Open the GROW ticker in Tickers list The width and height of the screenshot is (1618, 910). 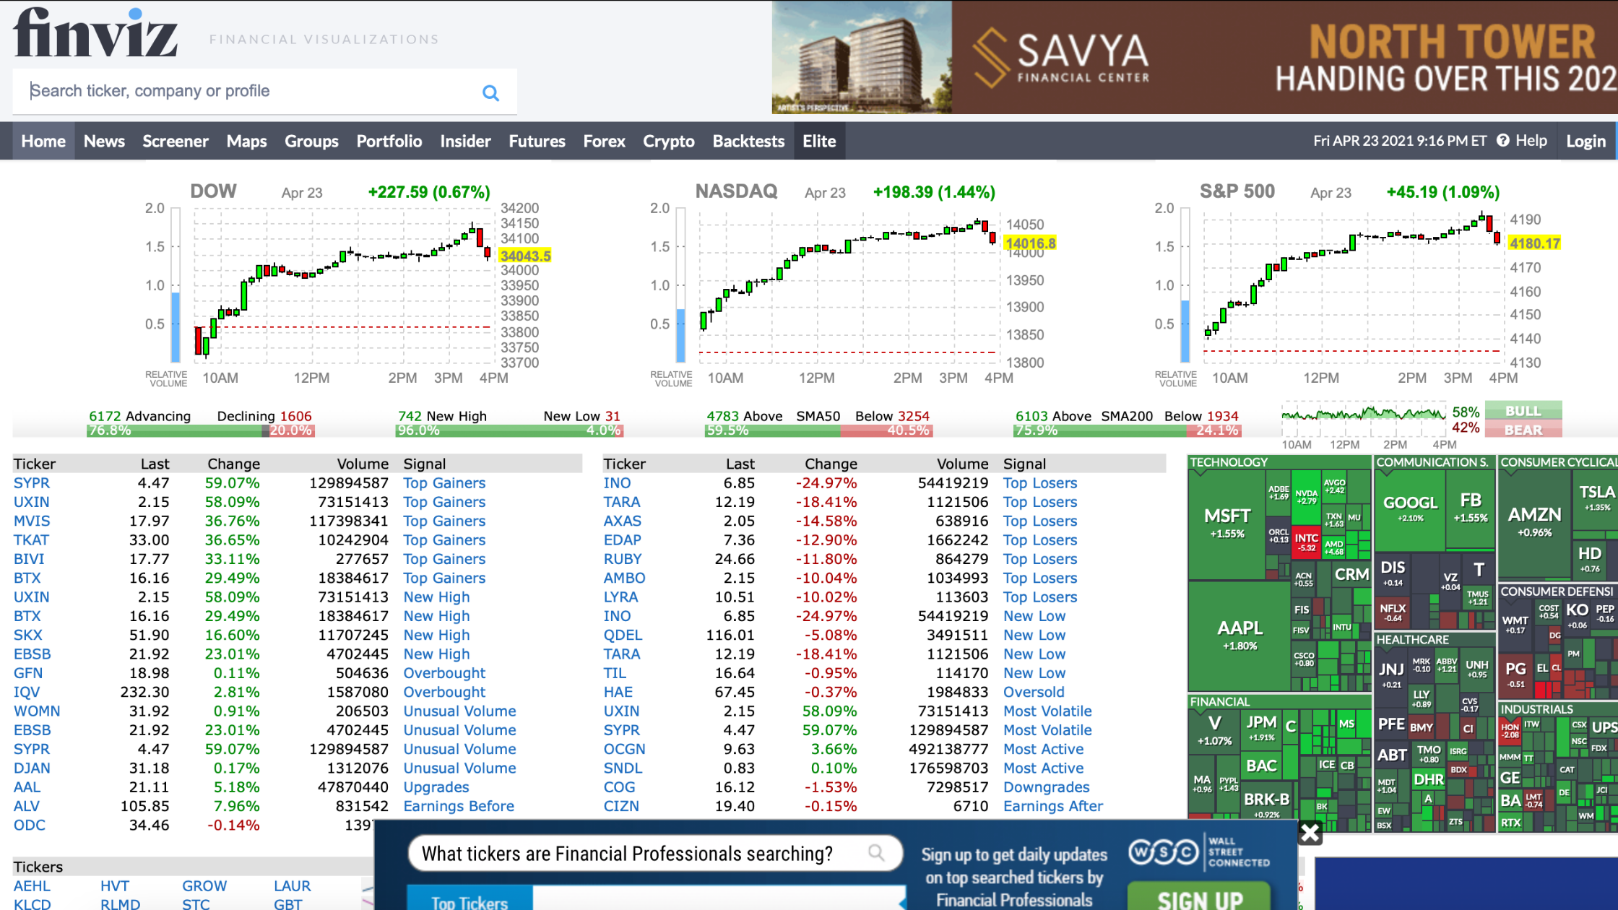pyautogui.click(x=204, y=886)
